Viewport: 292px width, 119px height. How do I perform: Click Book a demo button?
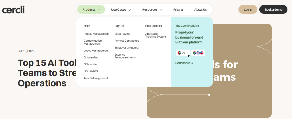click(273, 9)
